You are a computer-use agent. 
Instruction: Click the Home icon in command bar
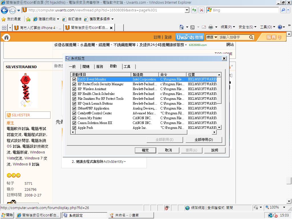click(181, 27)
